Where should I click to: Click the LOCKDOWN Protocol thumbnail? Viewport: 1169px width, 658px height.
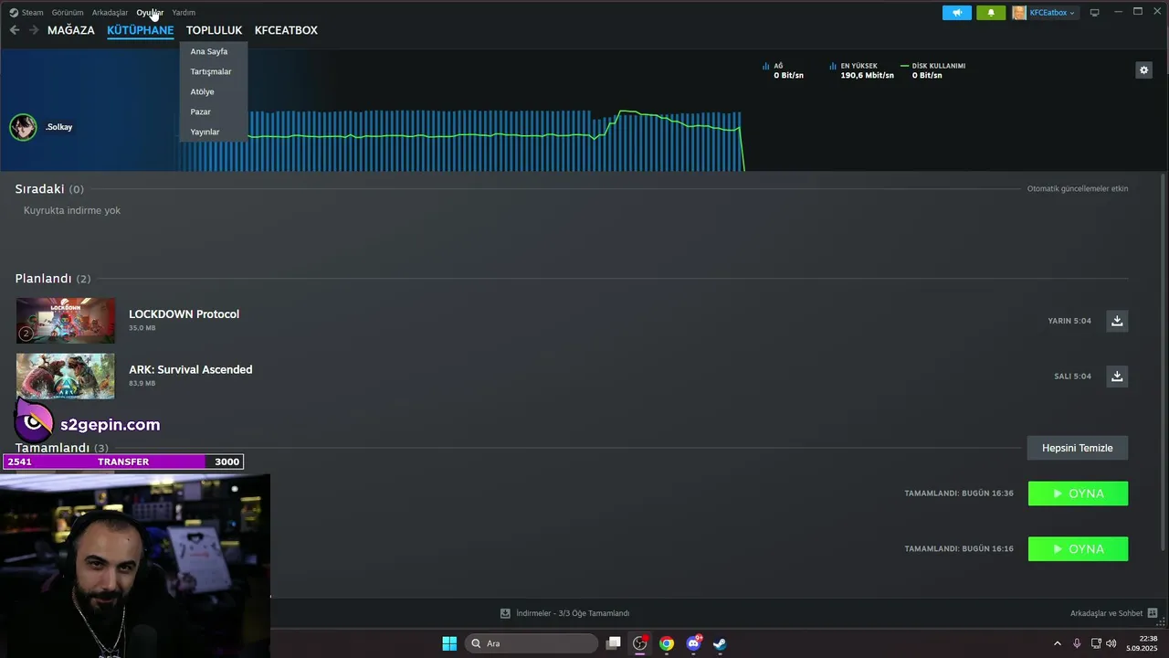(66, 321)
